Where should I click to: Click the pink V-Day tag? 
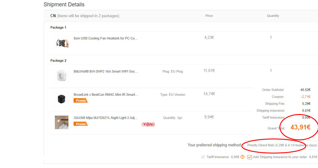[x=148, y=124]
